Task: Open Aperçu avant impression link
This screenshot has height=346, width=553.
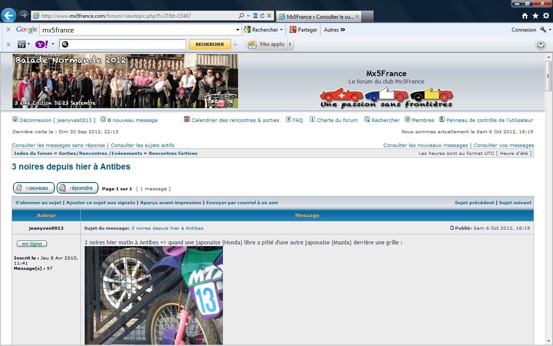Action: coord(171,202)
